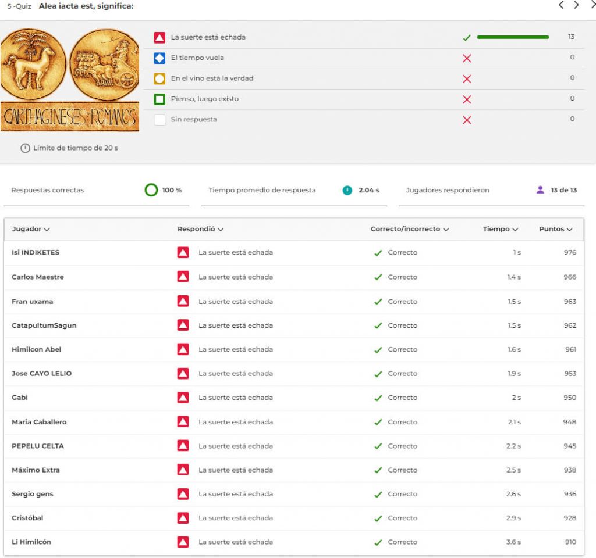This screenshot has height=558, width=596.
Task: Go to the previous question
Action: [561, 5]
